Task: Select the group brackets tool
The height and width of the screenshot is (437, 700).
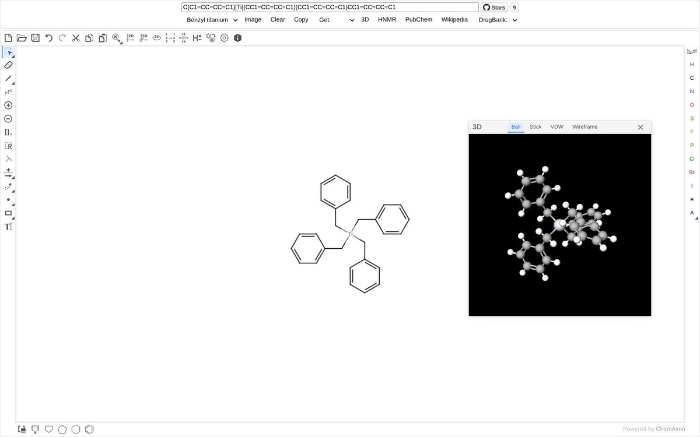Action: pyautogui.click(x=8, y=132)
